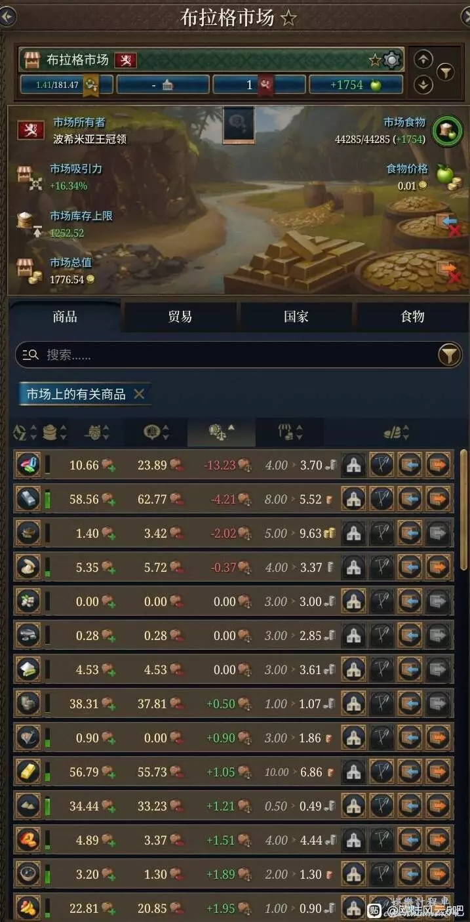470x922 pixels.
Task: Click the import arrow in the first goods row
Action: [410, 465]
